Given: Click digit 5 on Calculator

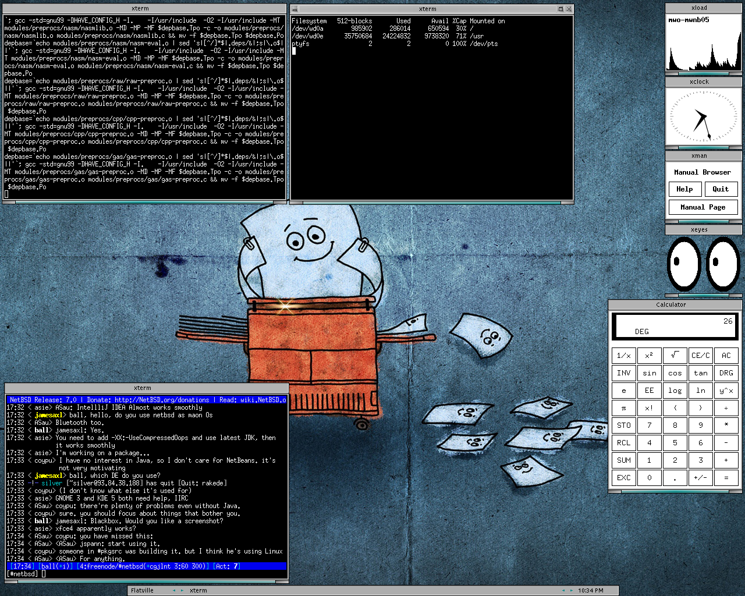Looking at the screenshot, I should (675, 442).
